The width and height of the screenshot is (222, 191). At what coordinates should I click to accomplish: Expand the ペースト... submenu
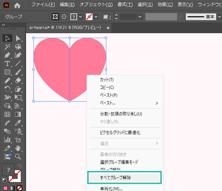156,103
